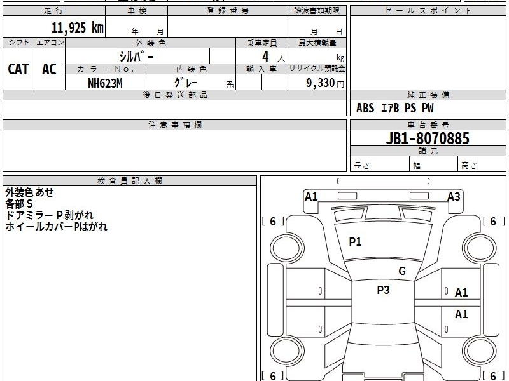This screenshot has width=509, height=381.
Task: Click note ドアミラー P剥がれ
Action: coord(50,215)
